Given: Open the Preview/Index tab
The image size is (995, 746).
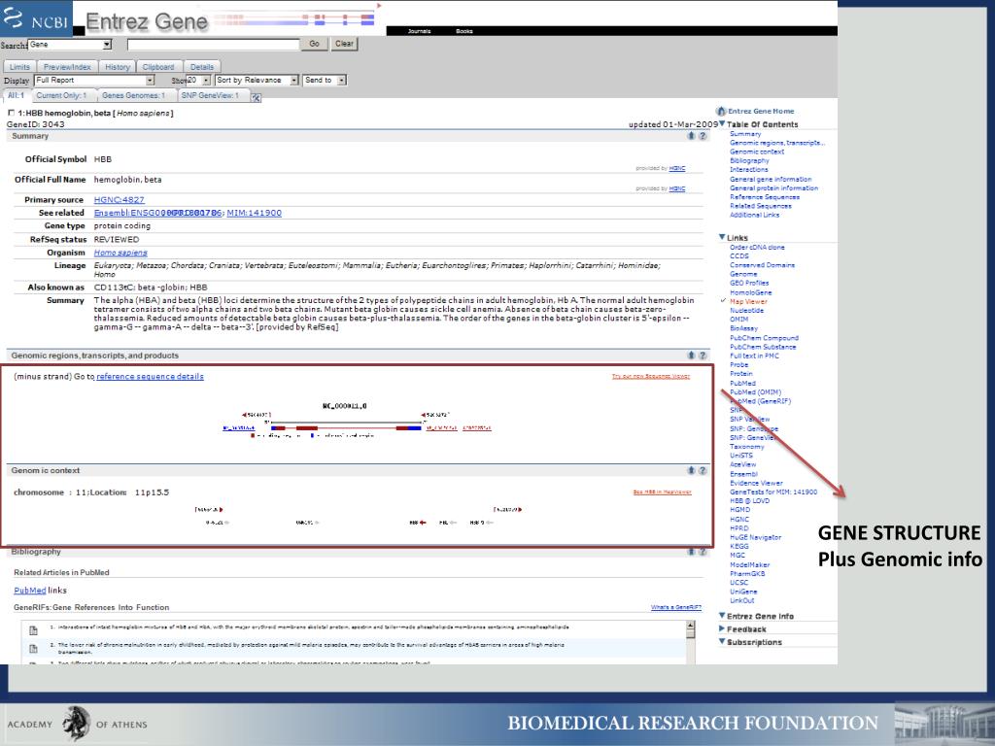Looking at the screenshot, I should (67, 67).
